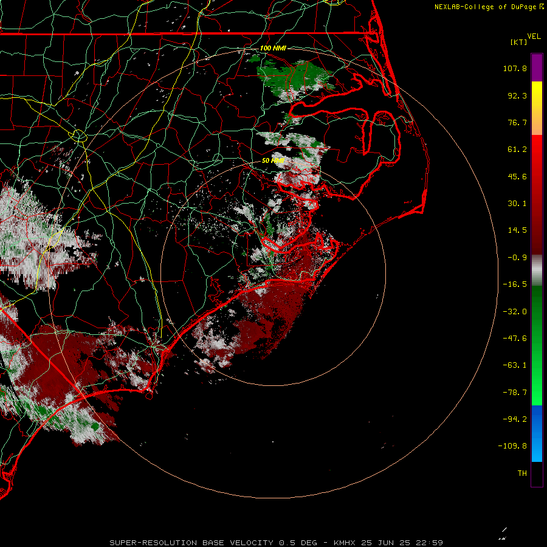The width and height of the screenshot is (547, 547).
Task: Click the [KT] units label
Action: click(x=519, y=42)
